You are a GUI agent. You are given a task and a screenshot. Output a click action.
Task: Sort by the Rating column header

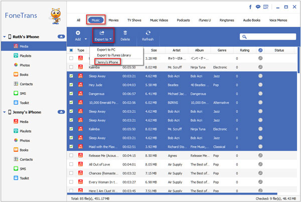tap(245, 50)
